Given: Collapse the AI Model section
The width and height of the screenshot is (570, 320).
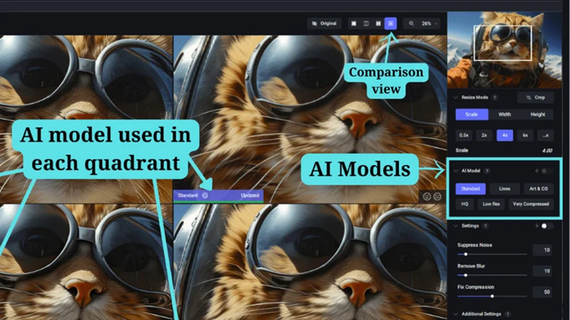Looking at the screenshot, I should (456, 171).
